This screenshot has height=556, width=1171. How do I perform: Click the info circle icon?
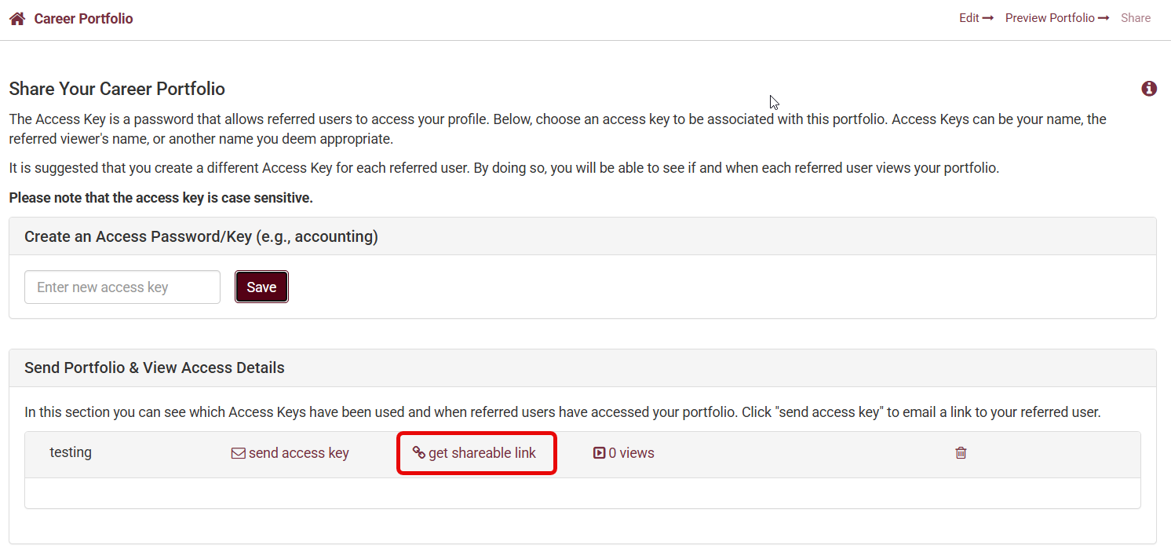pyautogui.click(x=1148, y=89)
